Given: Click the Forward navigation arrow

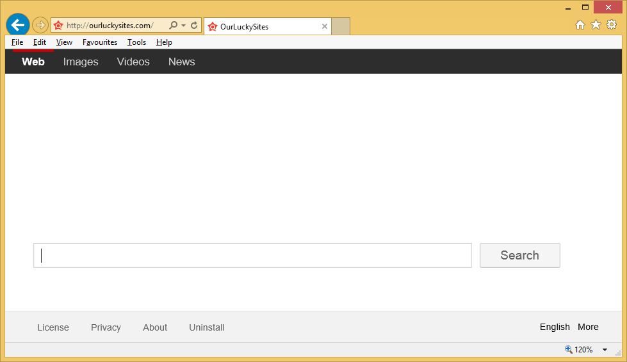Looking at the screenshot, I should tap(40, 26).
